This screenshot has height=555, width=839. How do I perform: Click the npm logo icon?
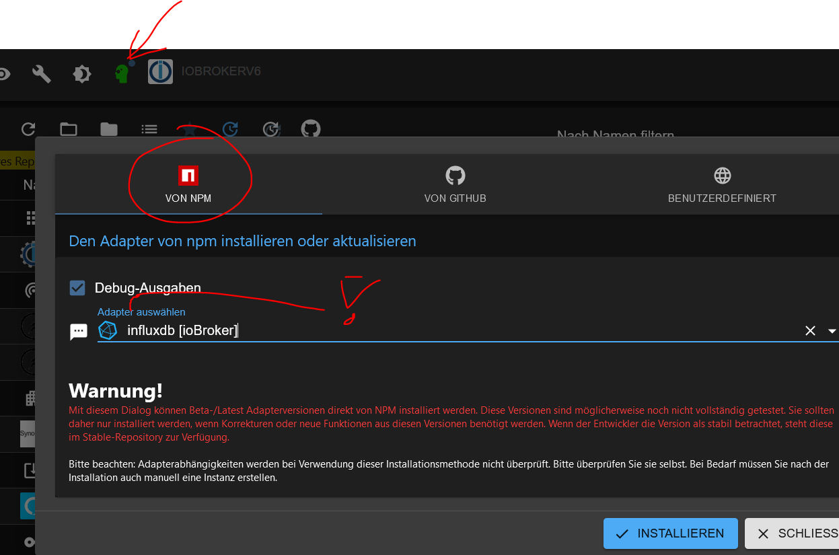pos(188,176)
